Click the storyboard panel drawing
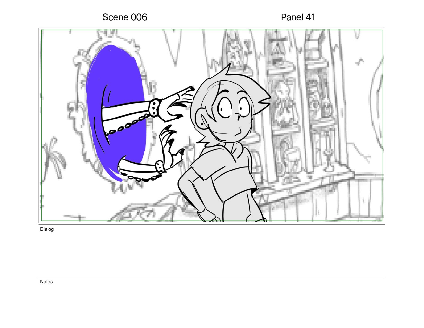This screenshot has height=328, width=424. click(211, 125)
